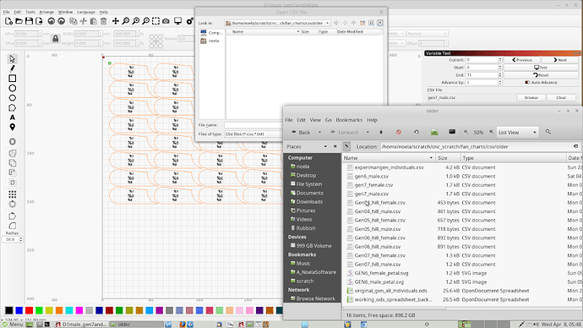Click the Test button in Variable Text
The height and width of the screenshot is (328, 583).
pos(541,68)
